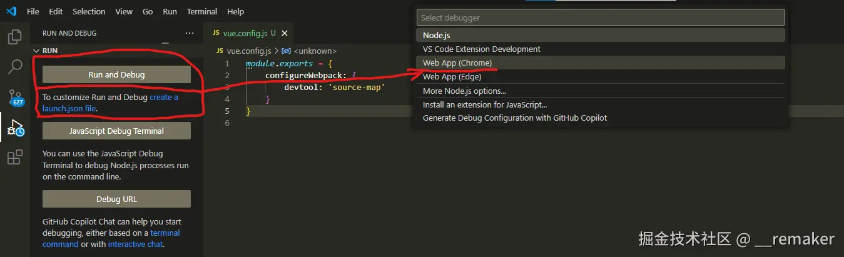The width and height of the screenshot is (844, 257).
Task: Click the JavaScript Debug Terminal button
Action: coord(116,131)
